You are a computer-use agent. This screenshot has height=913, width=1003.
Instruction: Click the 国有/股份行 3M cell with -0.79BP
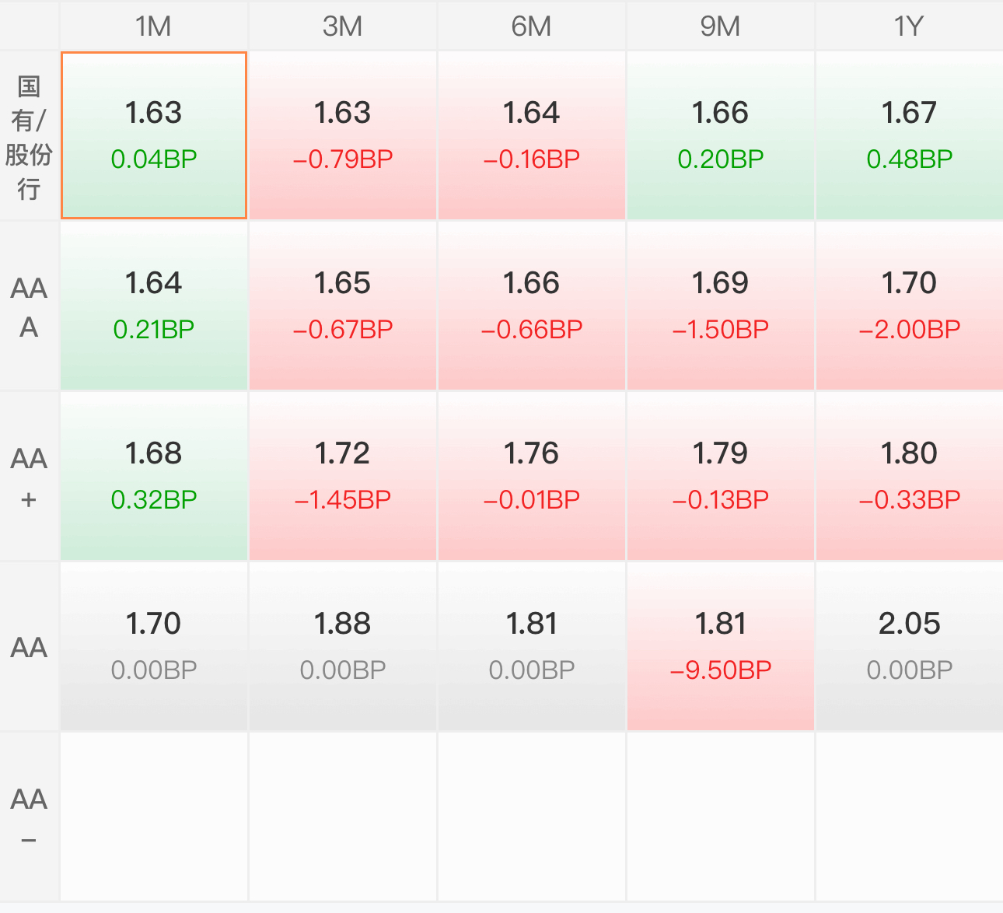tap(343, 135)
